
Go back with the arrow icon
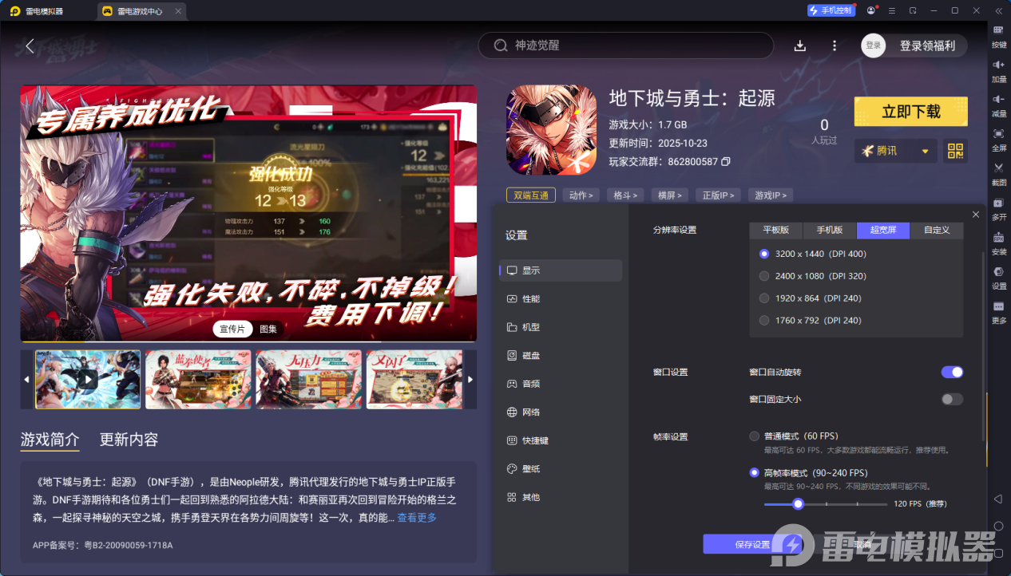pyautogui.click(x=30, y=45)
